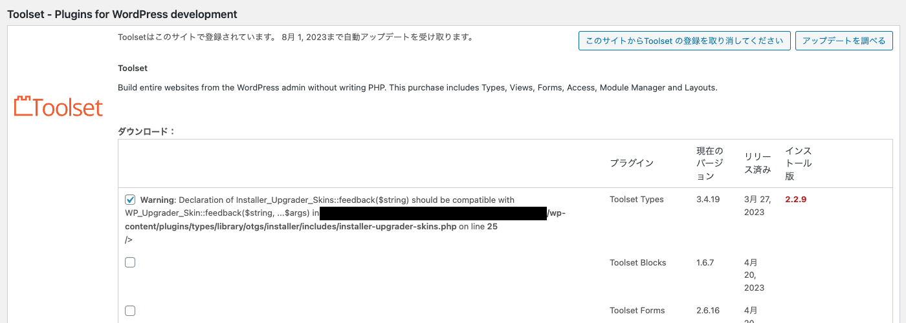Click the インストール版 column header
This screenshot has width=906, height=323.
click(799, 163)
